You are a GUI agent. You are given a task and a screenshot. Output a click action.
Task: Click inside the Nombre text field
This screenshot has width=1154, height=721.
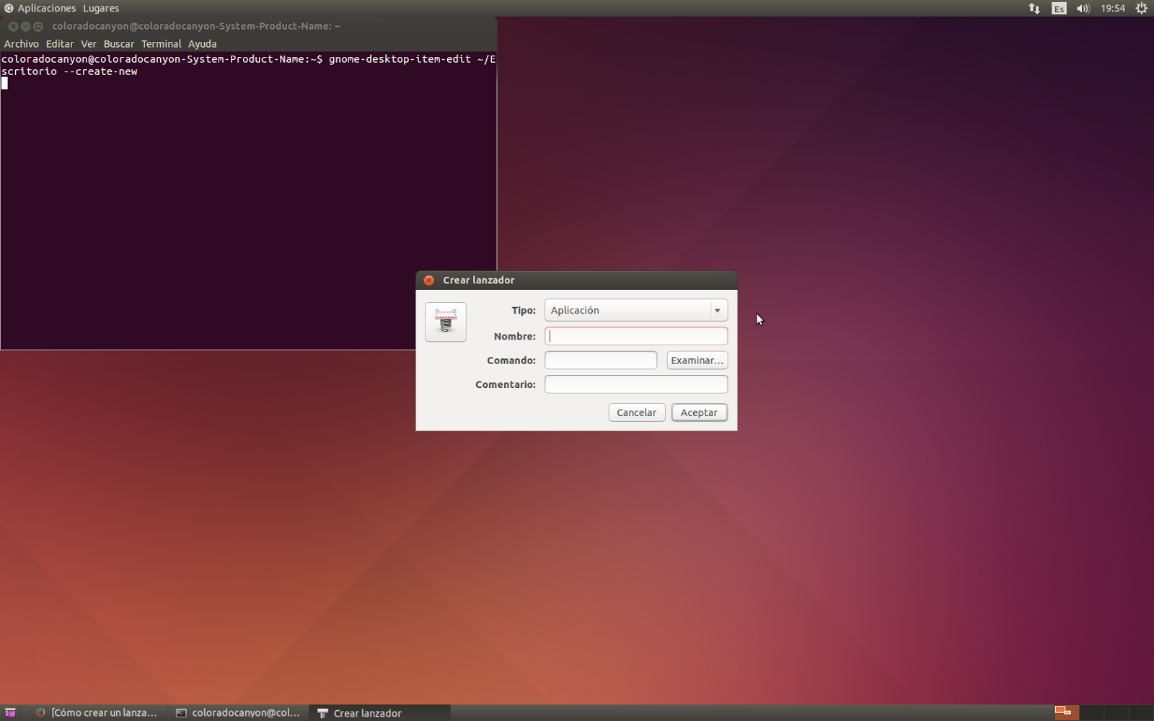pyautogui.click(x=635, y=336)
